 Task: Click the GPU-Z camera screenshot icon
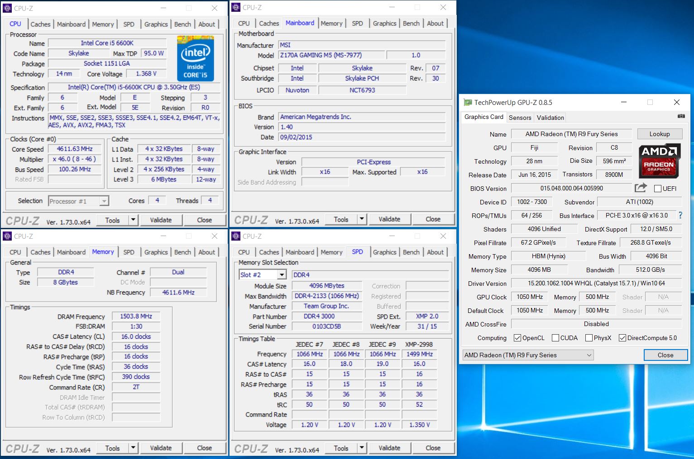pos(681,116)
